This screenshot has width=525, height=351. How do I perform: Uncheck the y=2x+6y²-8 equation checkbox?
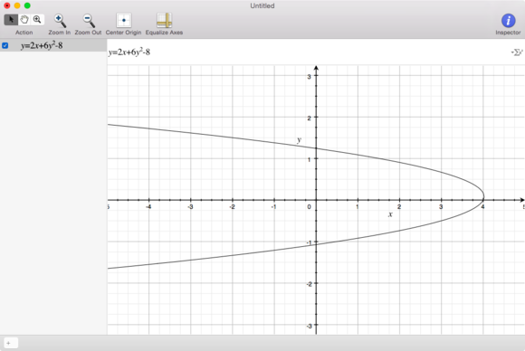tap(5, 45)
